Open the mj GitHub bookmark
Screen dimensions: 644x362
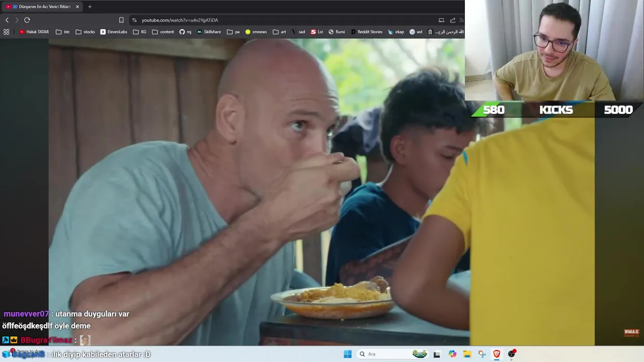186,32
